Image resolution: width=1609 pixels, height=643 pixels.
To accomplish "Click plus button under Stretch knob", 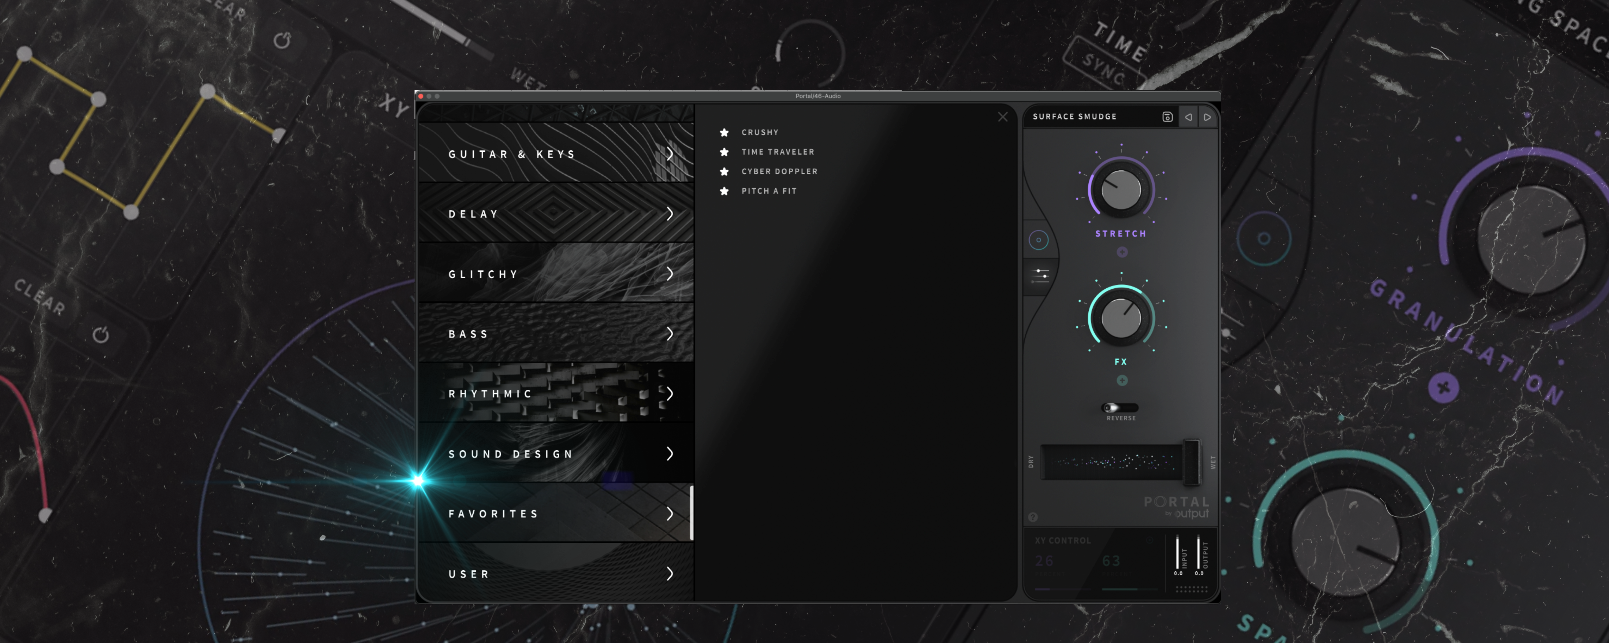I will click(x=1122, y=252).
